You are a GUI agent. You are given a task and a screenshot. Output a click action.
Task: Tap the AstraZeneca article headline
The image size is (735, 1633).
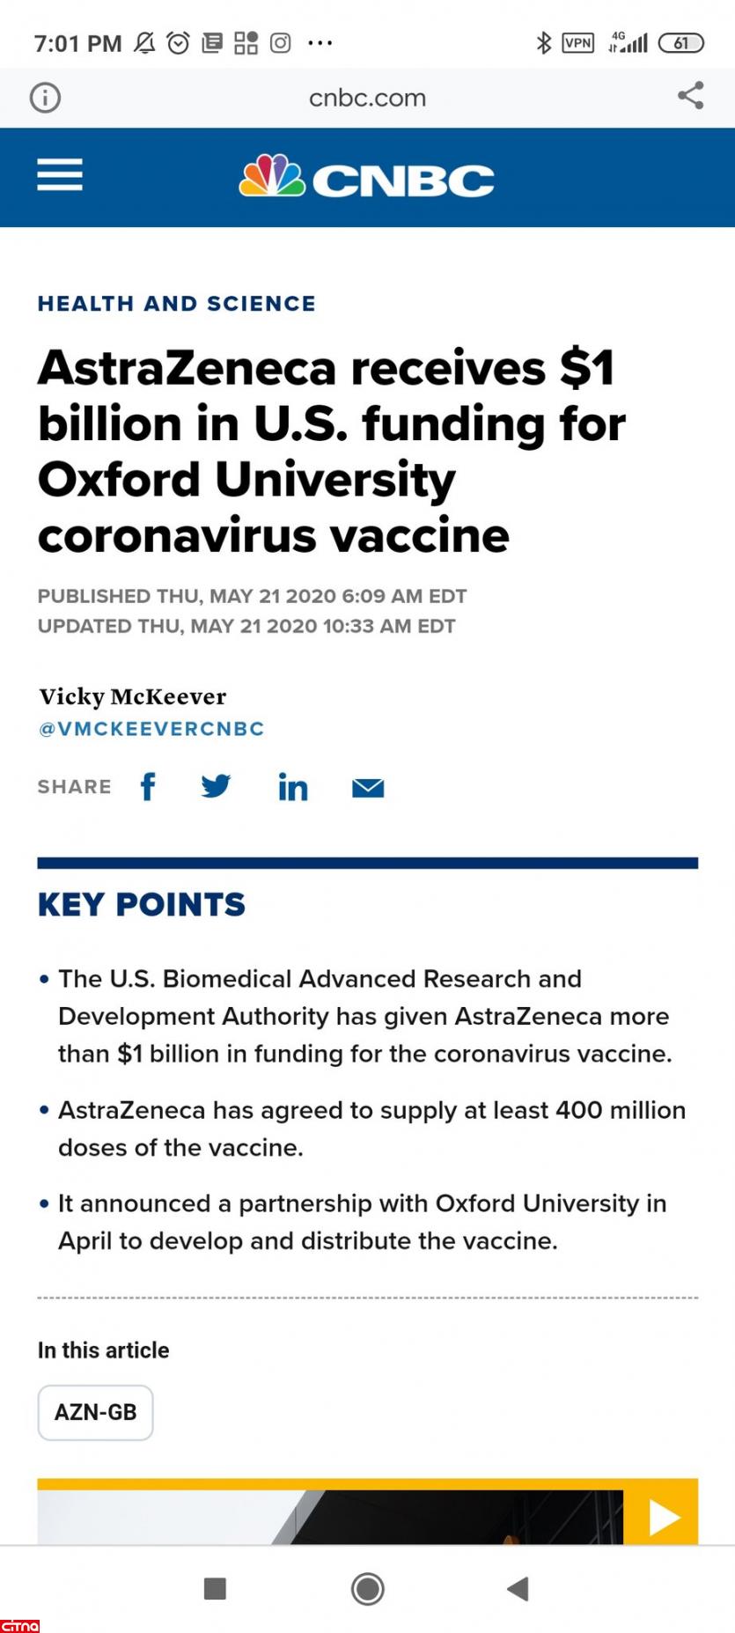pyautogui.click(x=331, y=451)
